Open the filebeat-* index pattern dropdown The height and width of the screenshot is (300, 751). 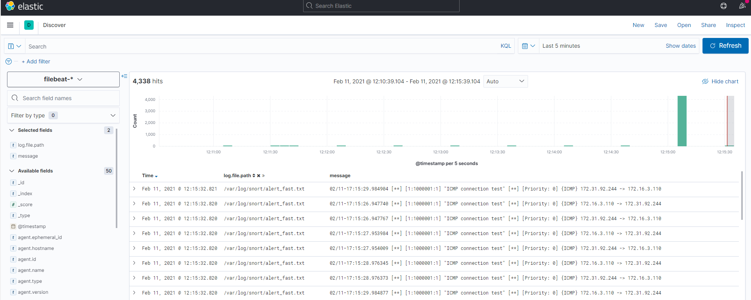click(x=63, y=79)
